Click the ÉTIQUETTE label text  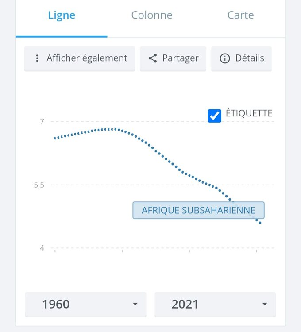tap(249, 113)
